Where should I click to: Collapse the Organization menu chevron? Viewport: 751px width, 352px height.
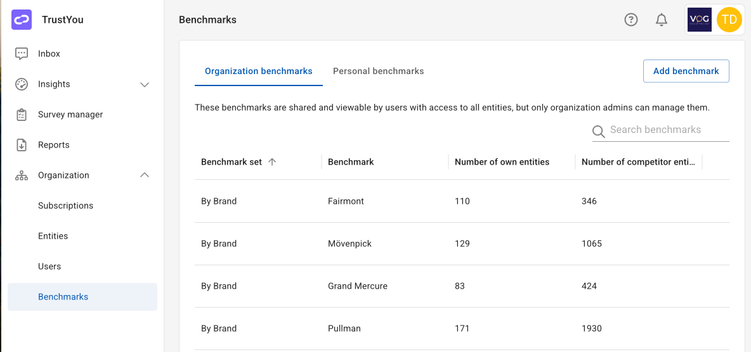(145, 175)
